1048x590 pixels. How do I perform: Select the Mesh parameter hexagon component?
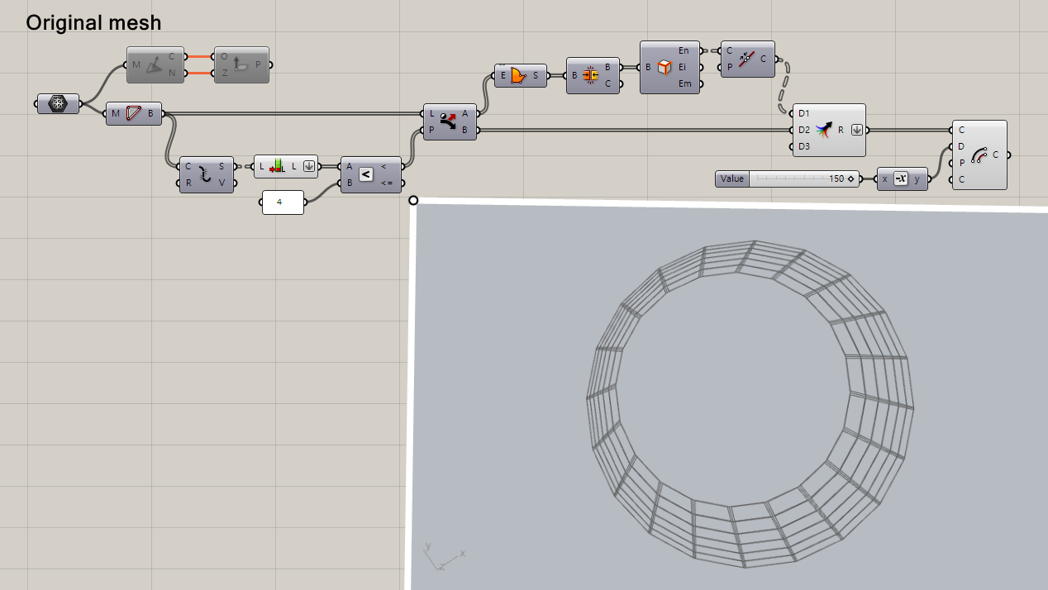(56, 104)
